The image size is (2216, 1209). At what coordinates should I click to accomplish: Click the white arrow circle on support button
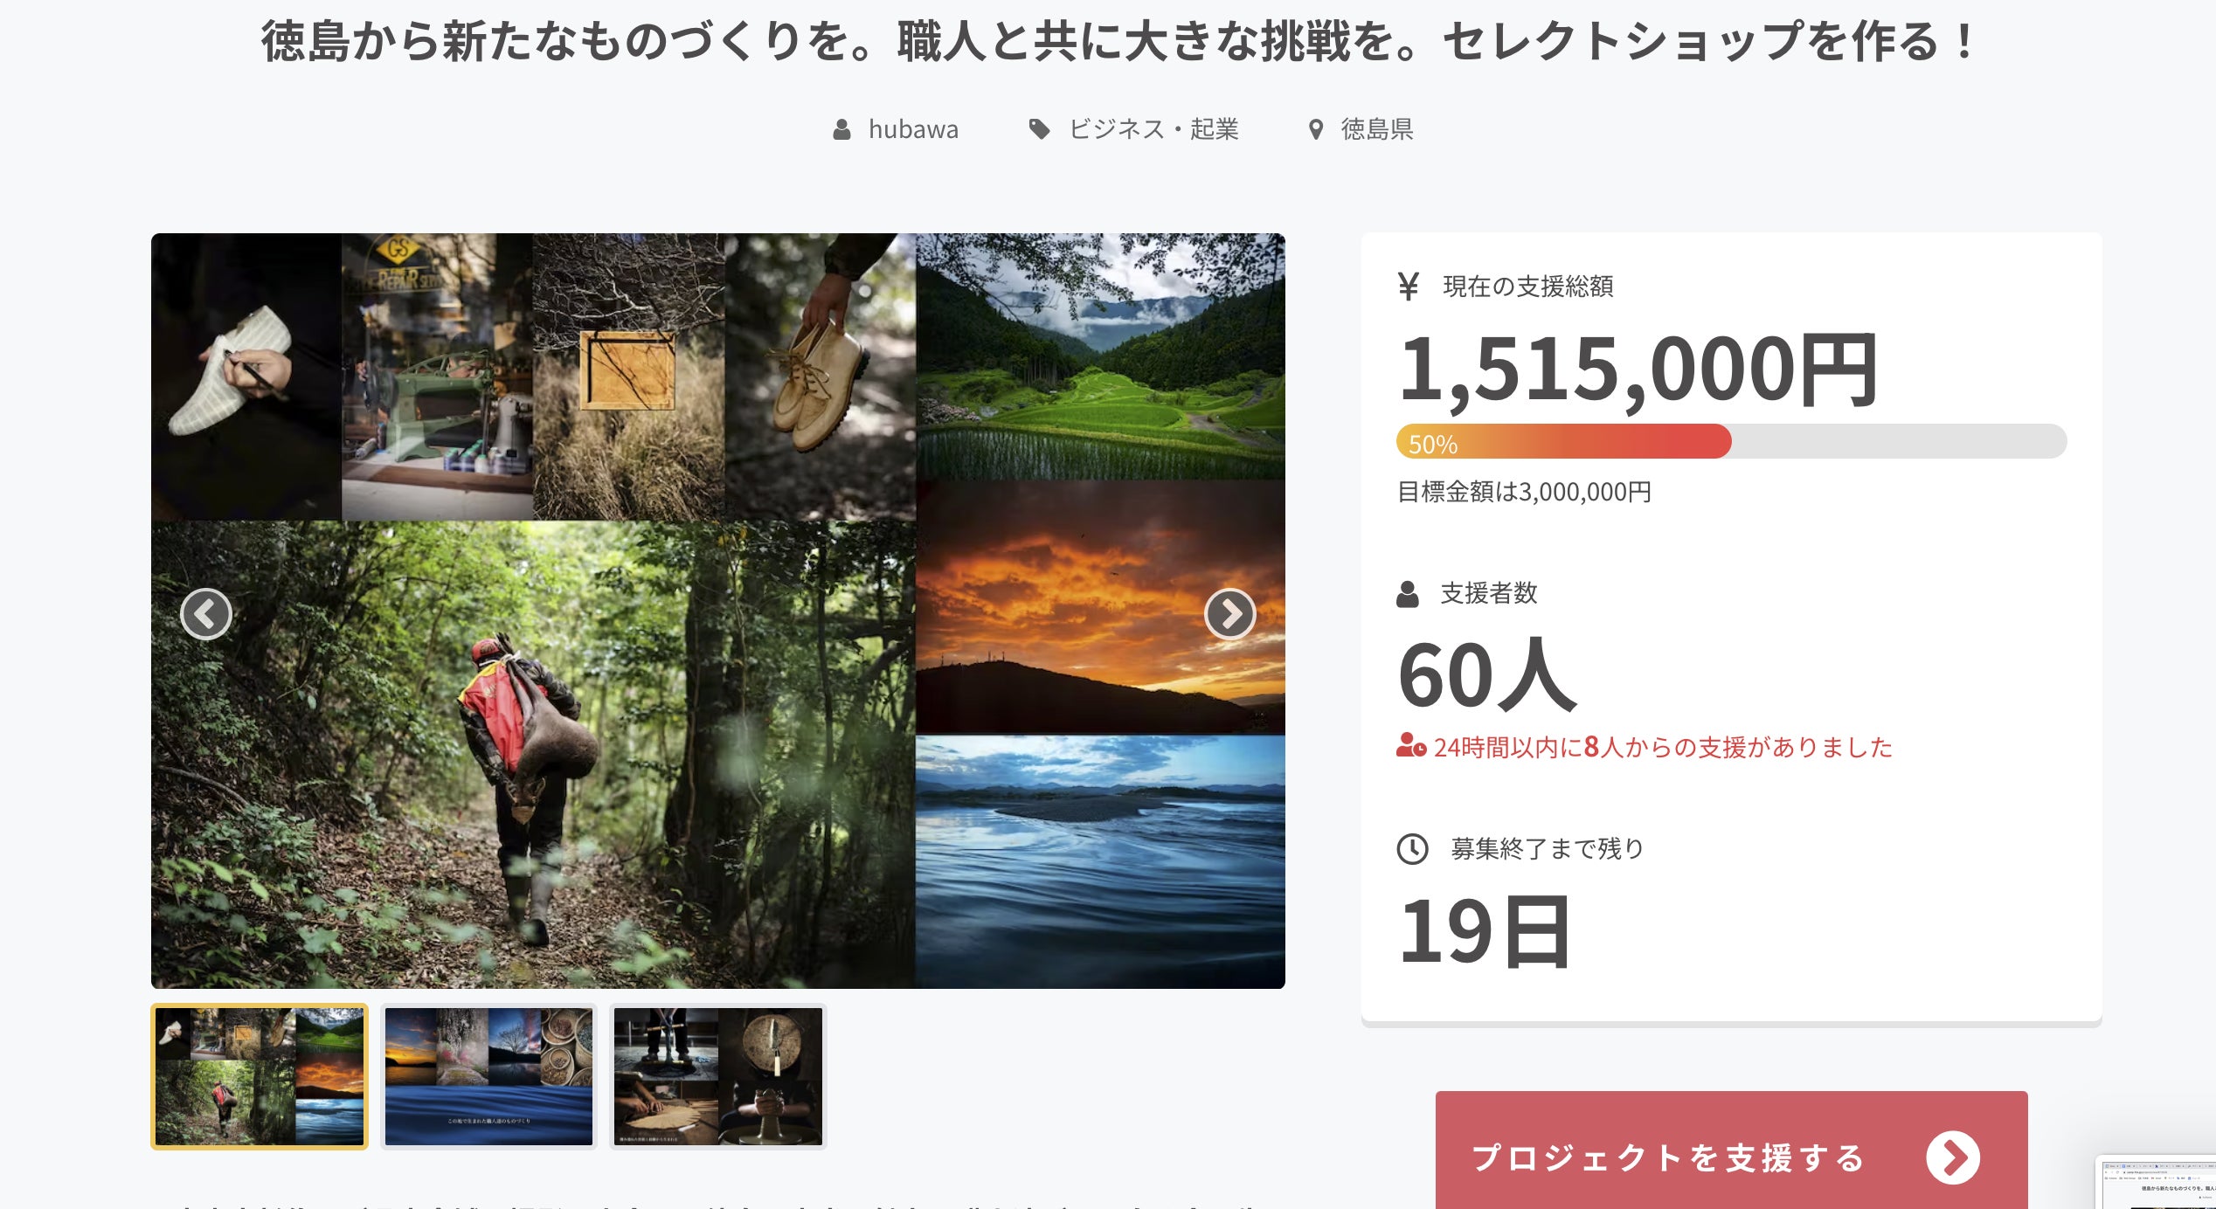[x=1952, y=1157]
